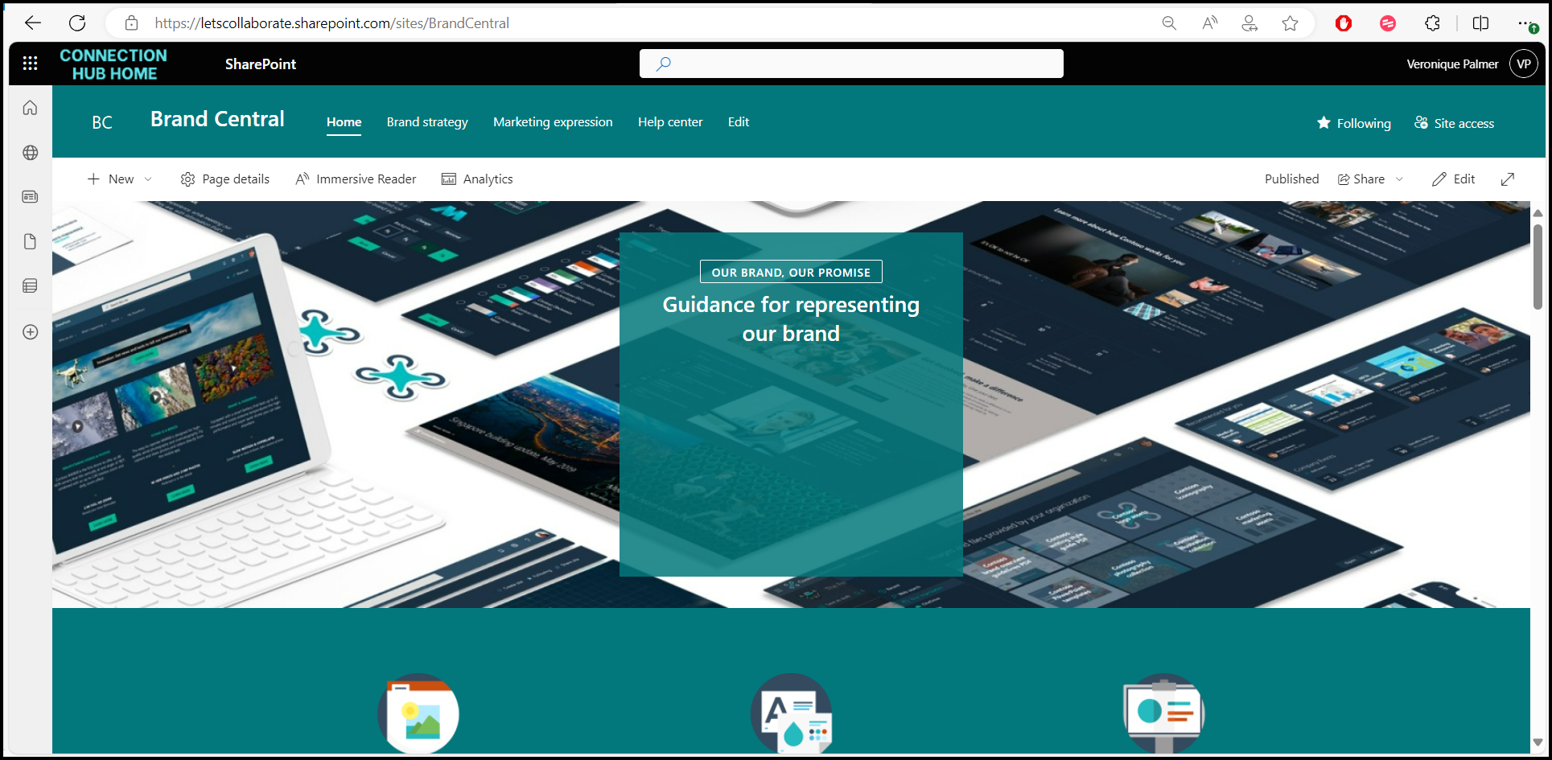Open My lists icon in left rail

click(31, 286)
